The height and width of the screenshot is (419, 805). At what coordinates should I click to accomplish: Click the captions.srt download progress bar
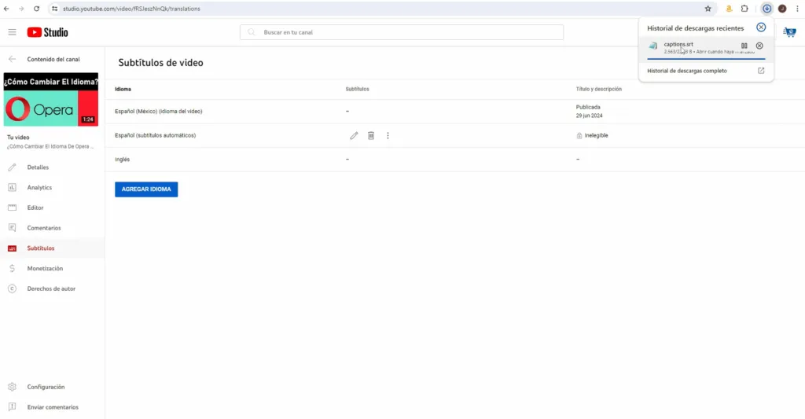click(706, 58)
